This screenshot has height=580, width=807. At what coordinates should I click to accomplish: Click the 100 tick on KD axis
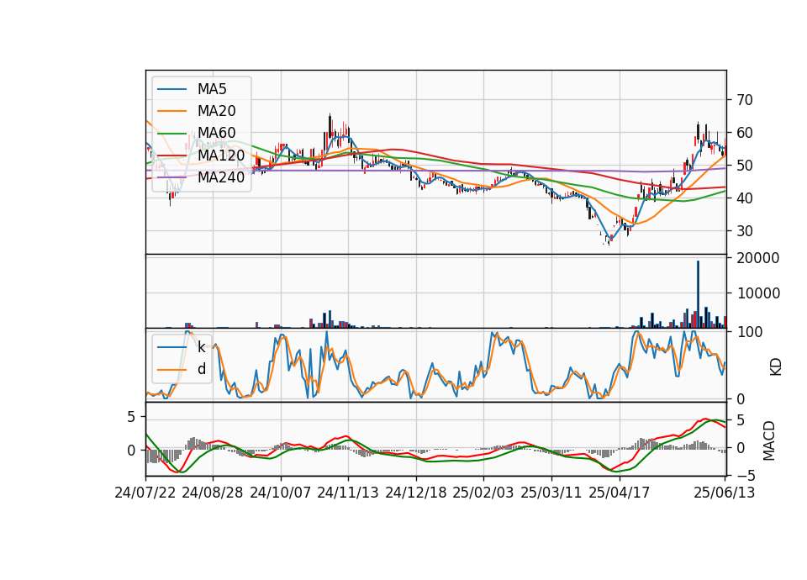[749, 332]
